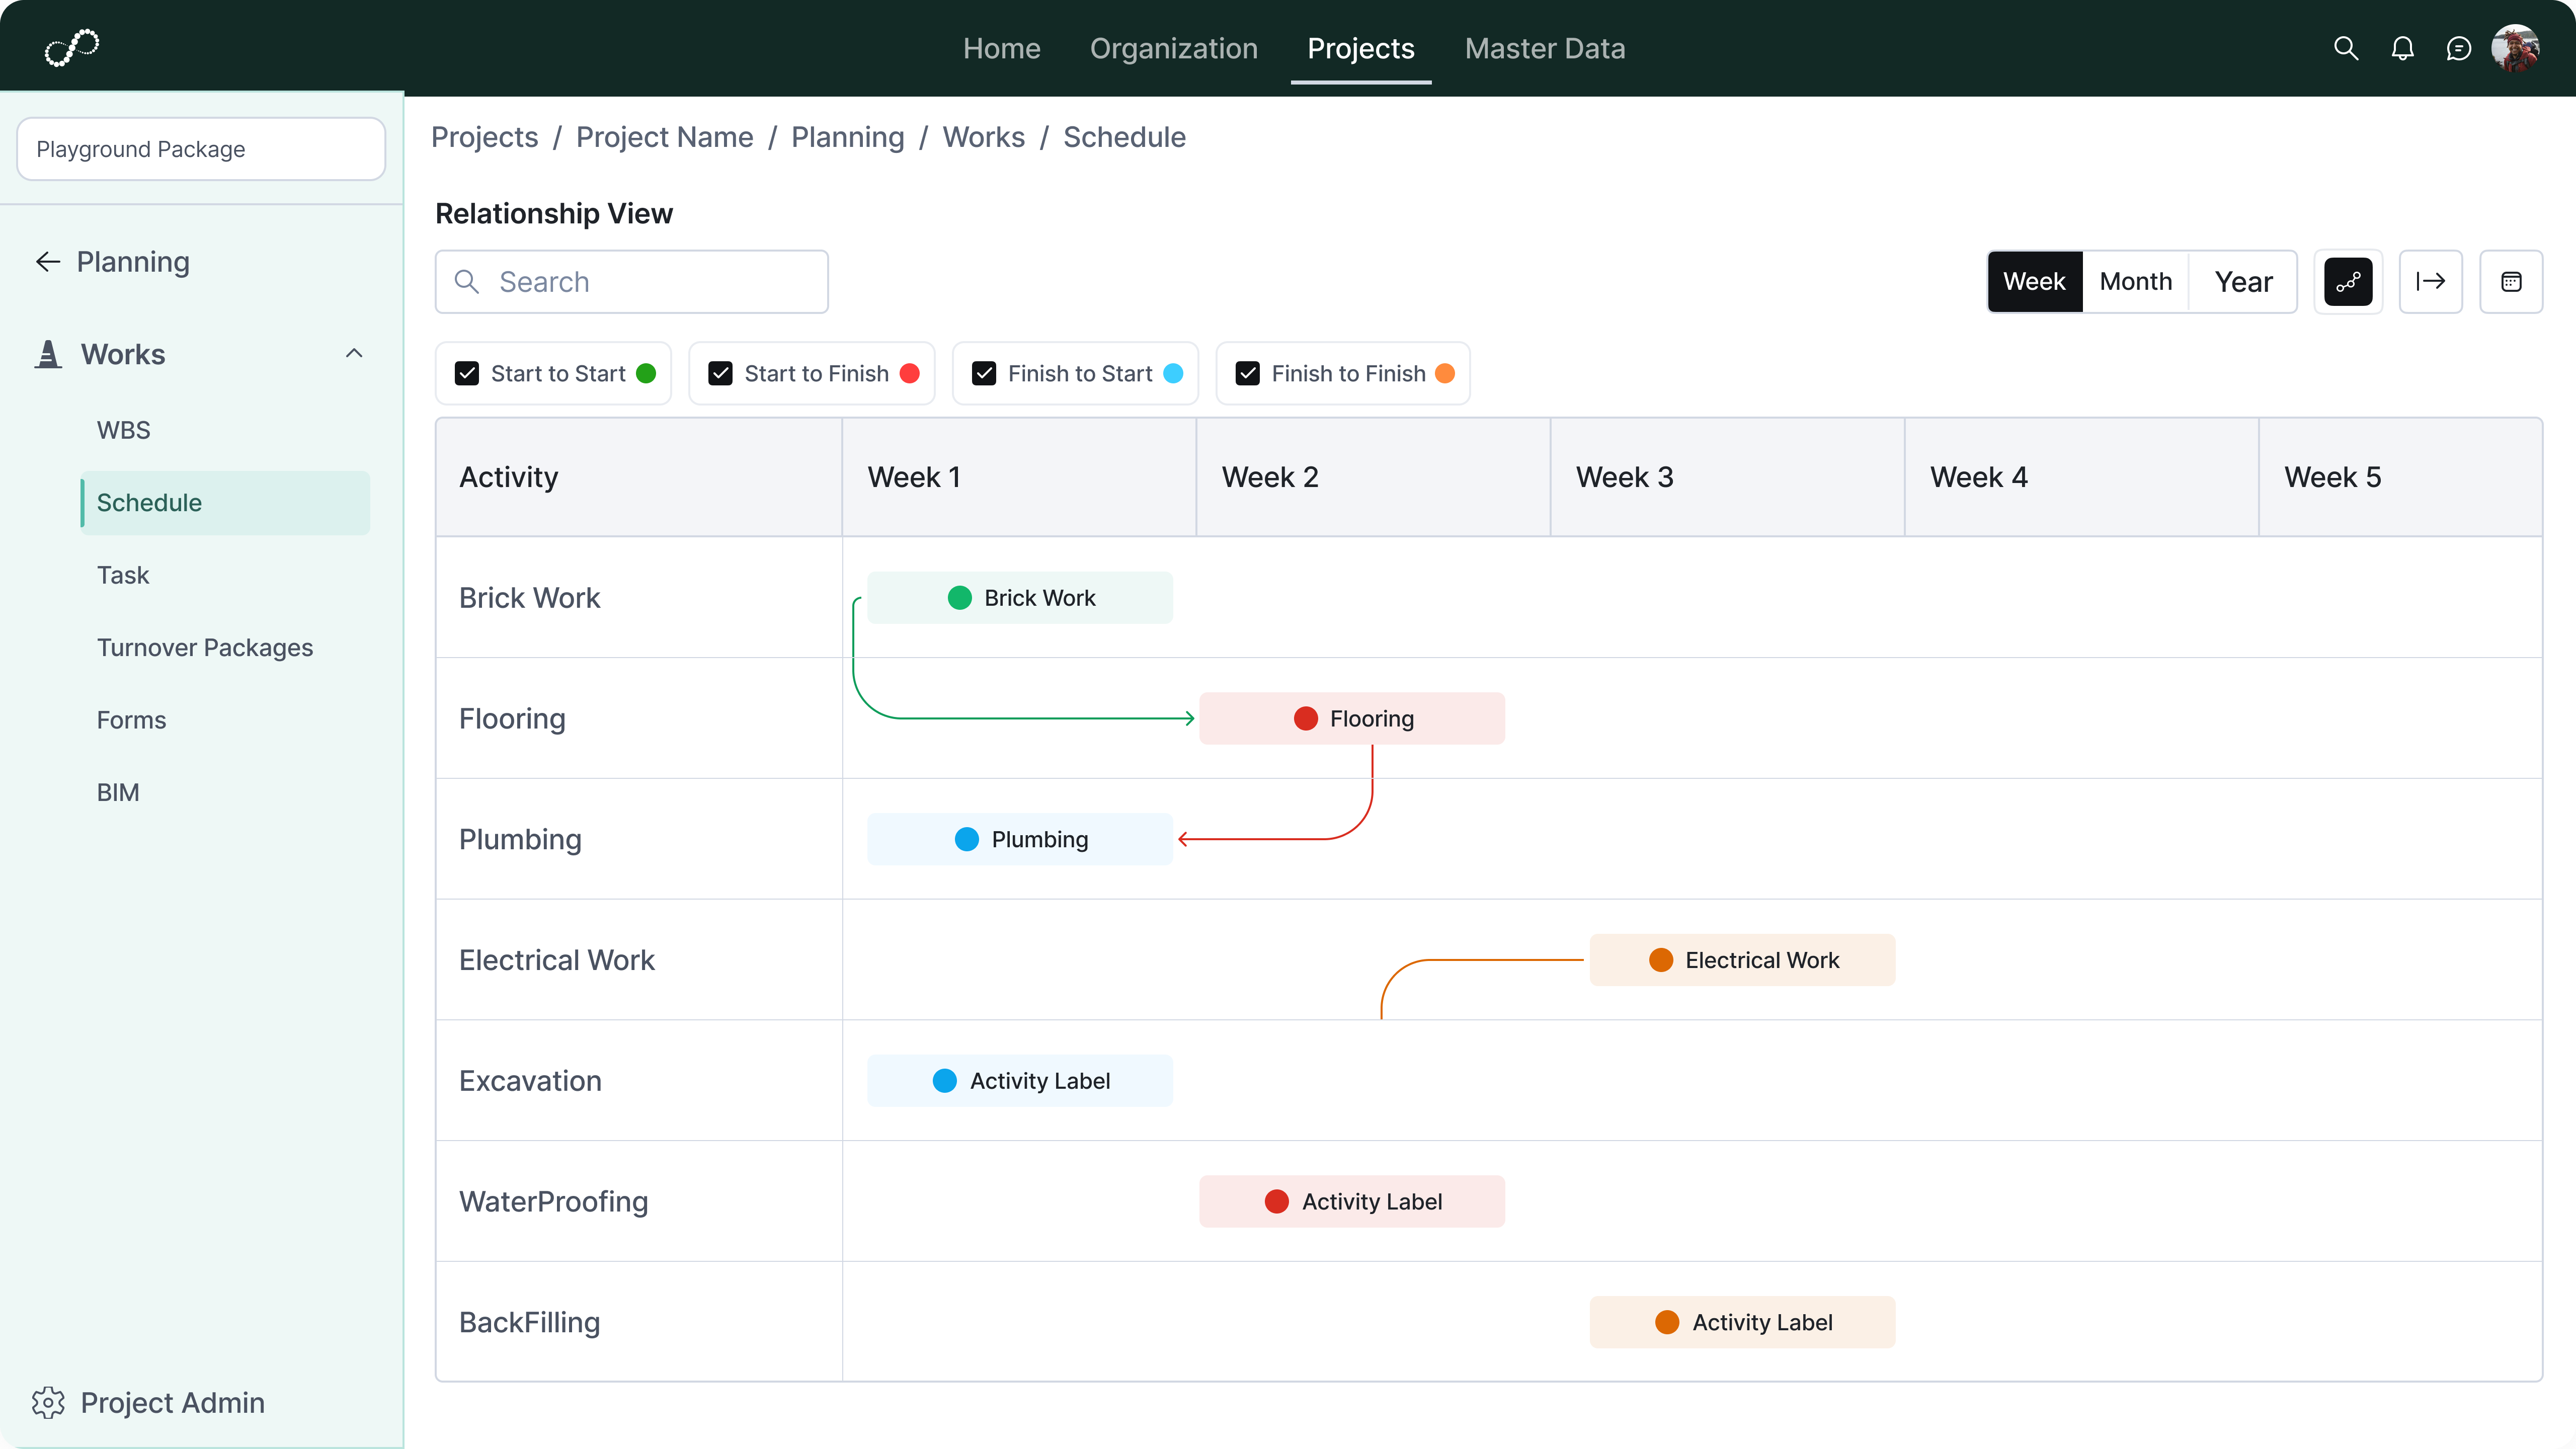Click the Planning back arrow

tap(48, 262)
